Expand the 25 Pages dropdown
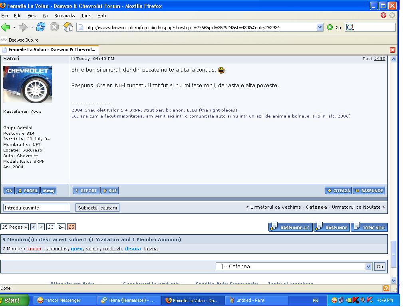This screenshot has width=409, height=307. [x=15, y=227]
